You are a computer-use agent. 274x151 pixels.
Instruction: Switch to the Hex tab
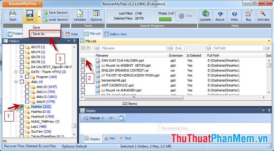(x=110, y=138)
